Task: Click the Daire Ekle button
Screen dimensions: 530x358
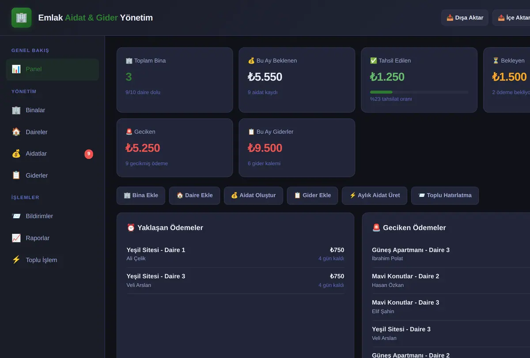Action: (194, 196)
